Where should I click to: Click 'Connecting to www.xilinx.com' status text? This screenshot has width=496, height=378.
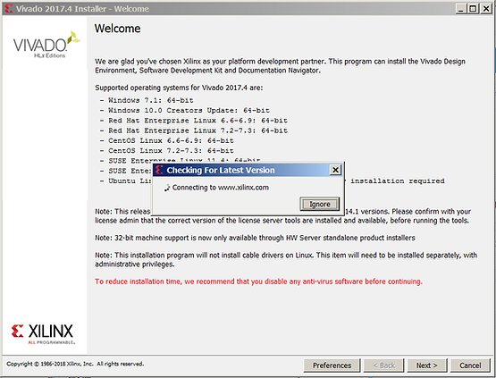(x=221, y=188)
